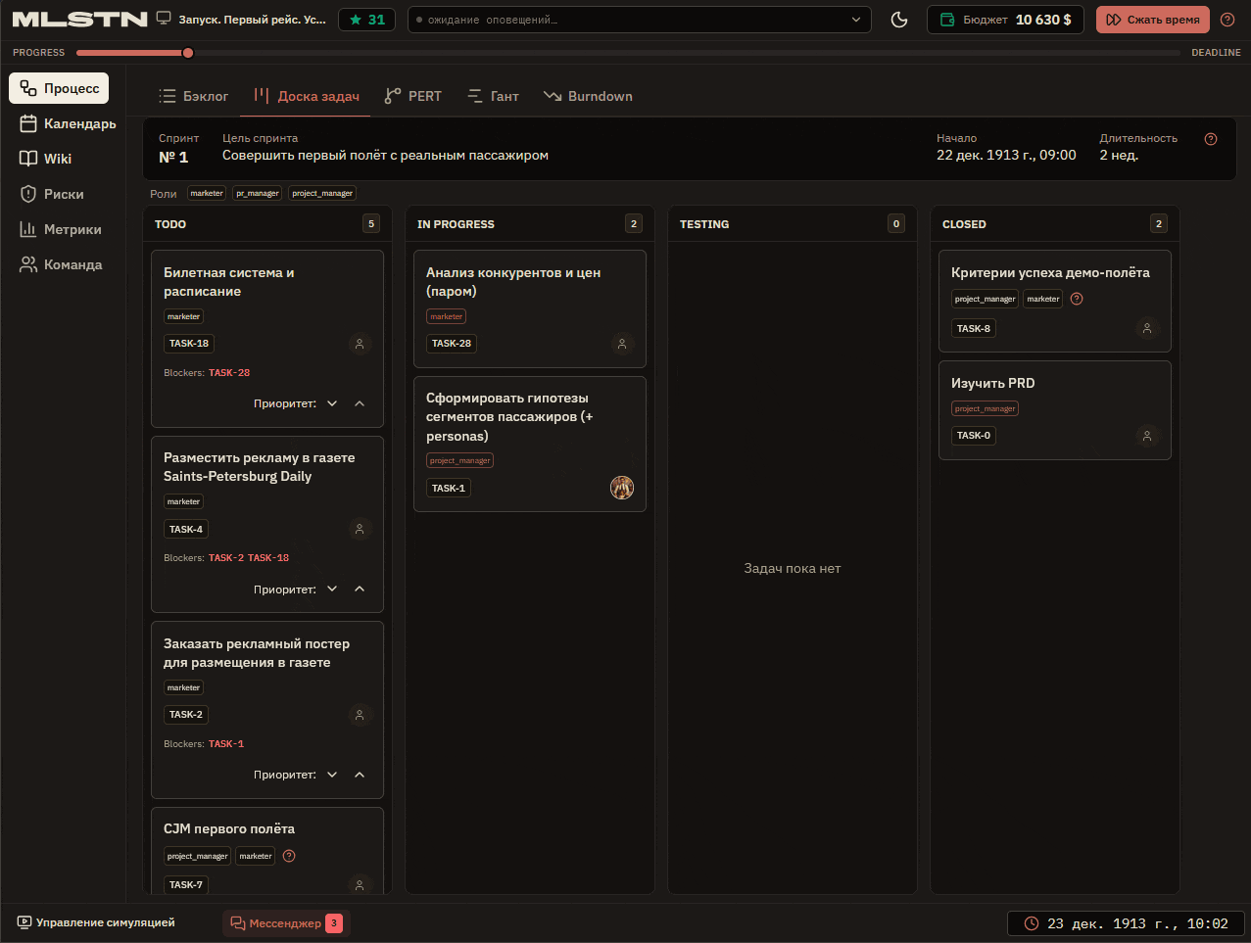Viewport: 1251px width, 943px height.
Task: Switch to the Burndown tab
Action: 588,96
